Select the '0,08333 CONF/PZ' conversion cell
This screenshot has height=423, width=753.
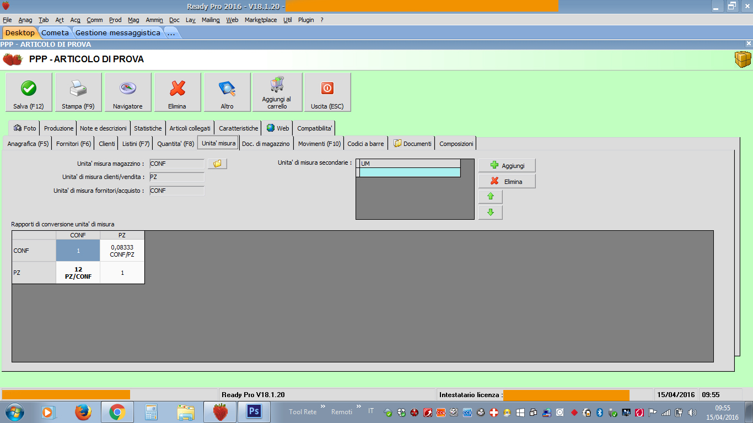[122, 251]
